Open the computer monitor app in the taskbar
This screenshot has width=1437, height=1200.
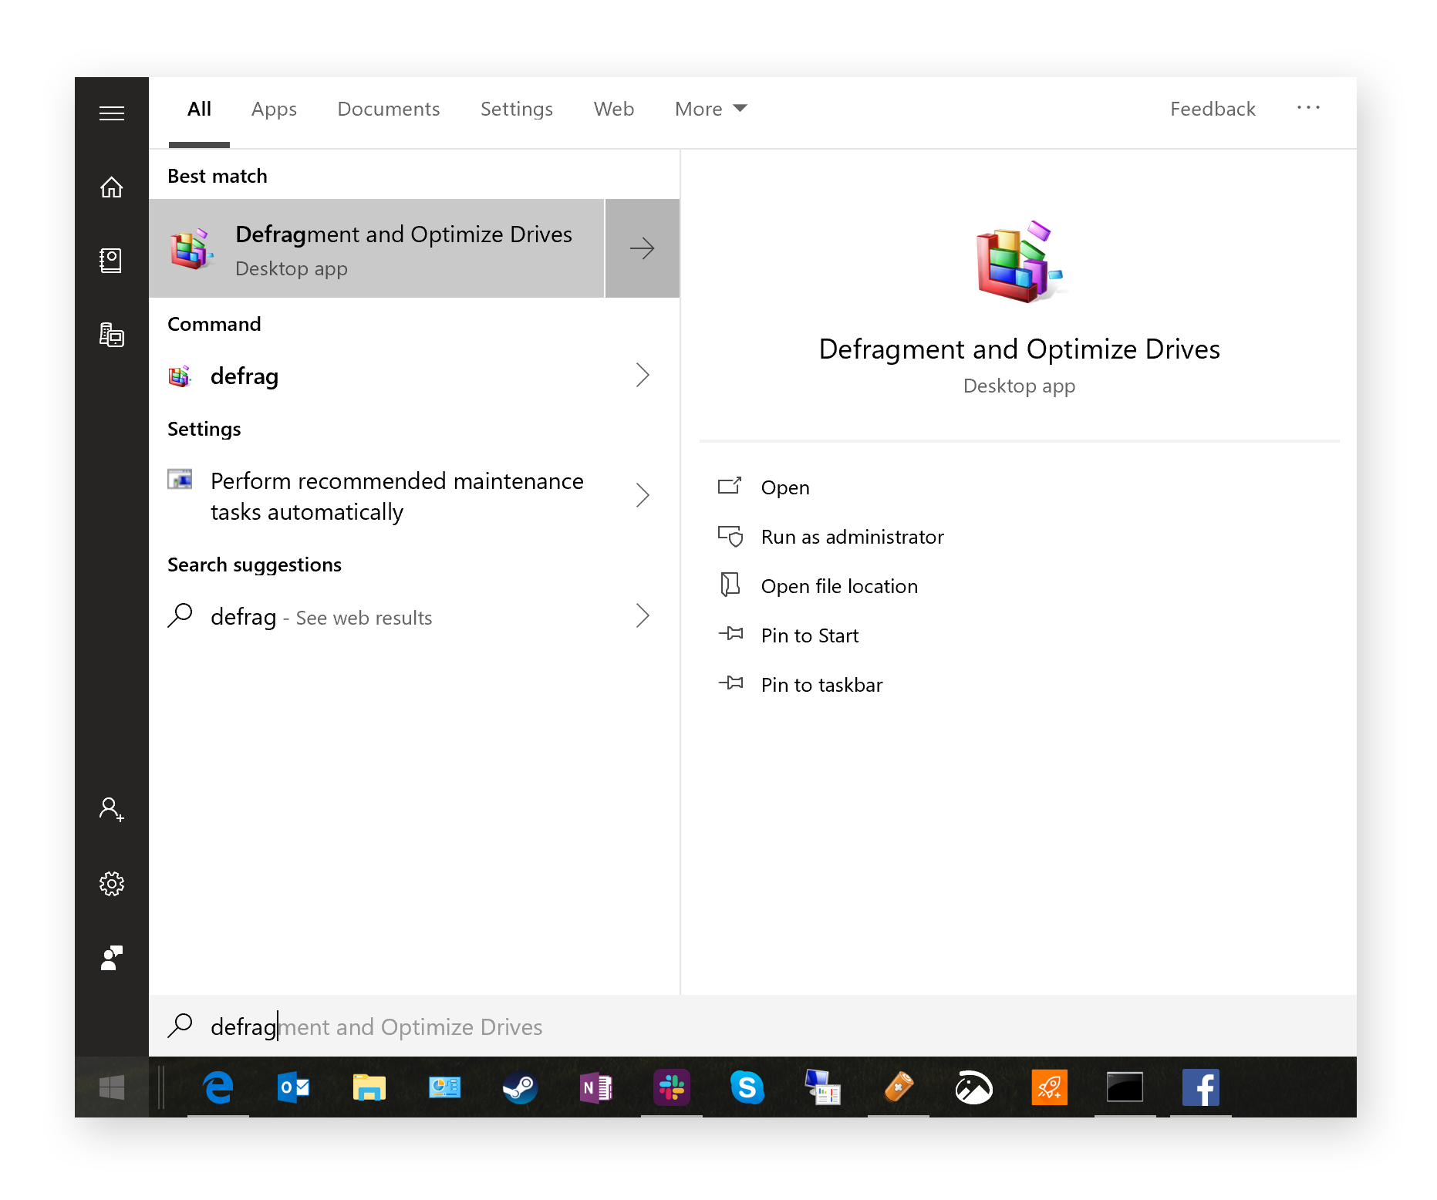(x=823, y=1087)
